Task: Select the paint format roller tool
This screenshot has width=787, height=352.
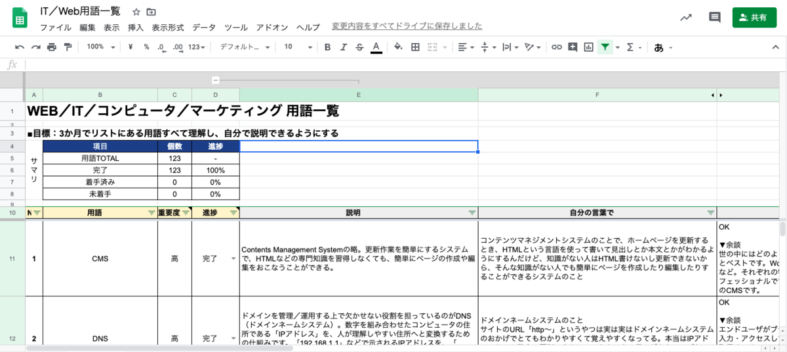Action: tap(68, 47)
